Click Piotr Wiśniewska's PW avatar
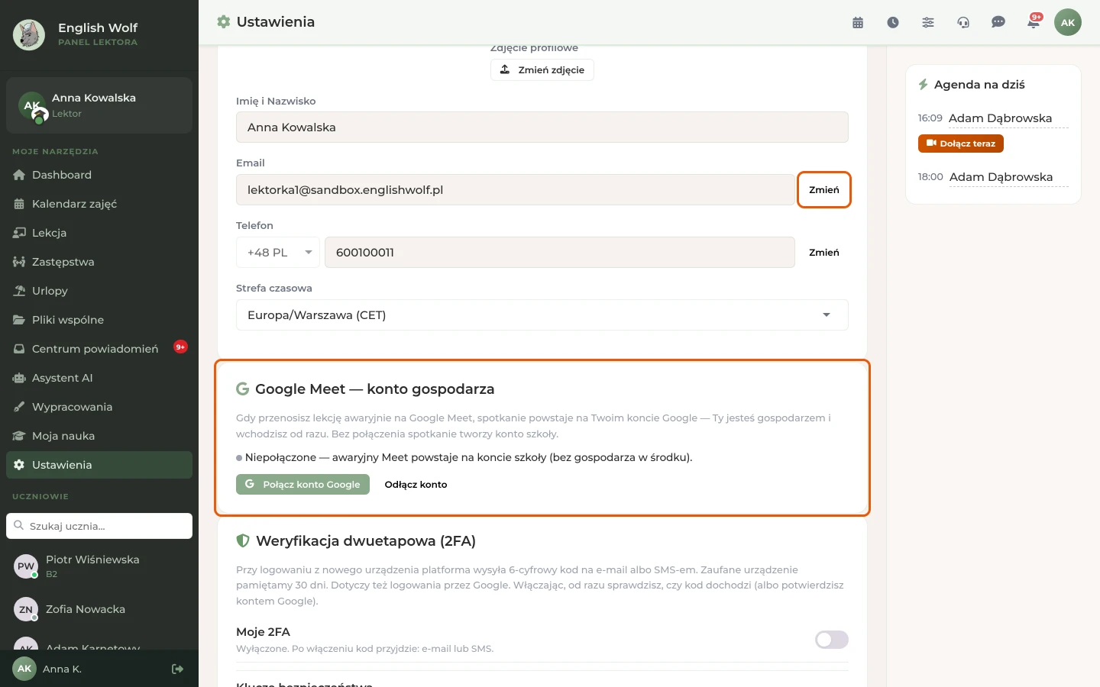The height and width of the screenshot is (687, 1100). click(x=26, y=566)
